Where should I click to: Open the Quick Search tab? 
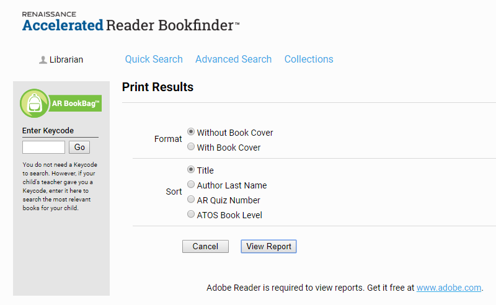154,59
